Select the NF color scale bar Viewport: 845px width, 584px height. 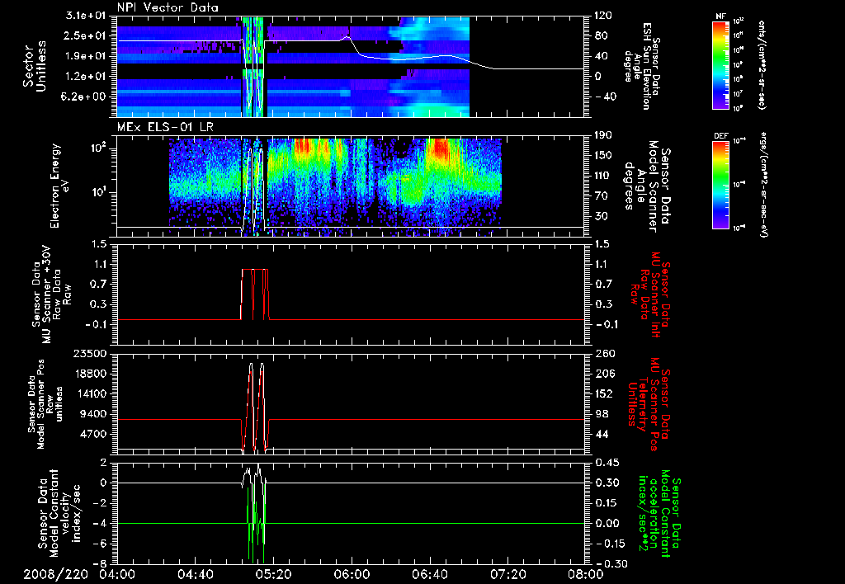point(720,65)
